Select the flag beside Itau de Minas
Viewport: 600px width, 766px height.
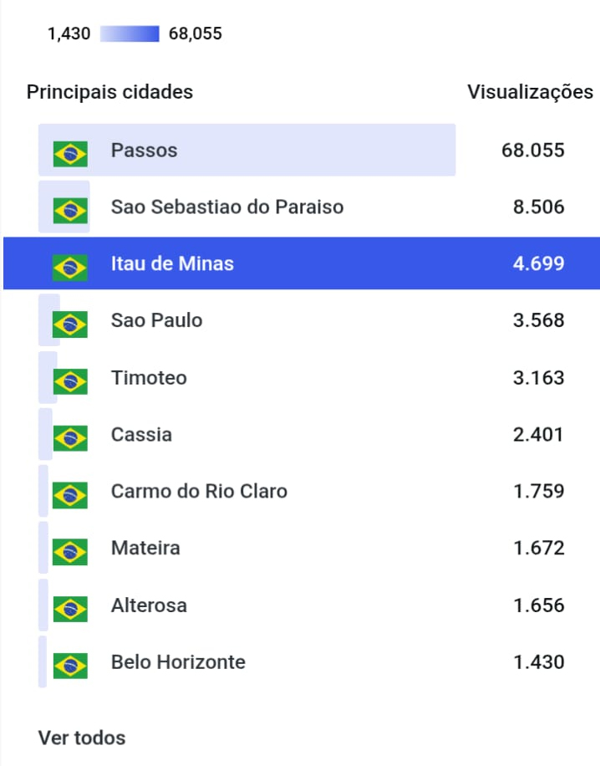coord(70,267)
